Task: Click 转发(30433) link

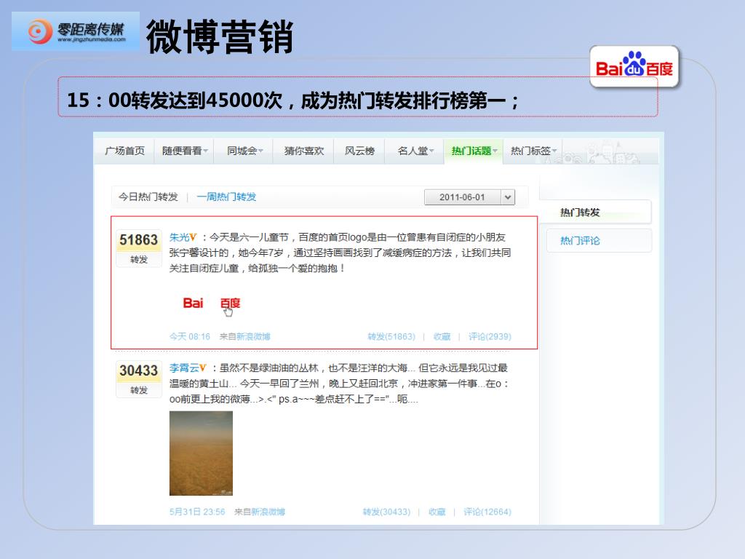Action: [387, 512]
